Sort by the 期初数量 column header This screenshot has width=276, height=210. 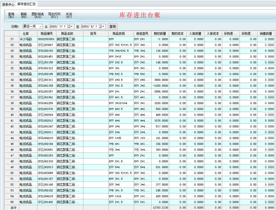point(160,33)
